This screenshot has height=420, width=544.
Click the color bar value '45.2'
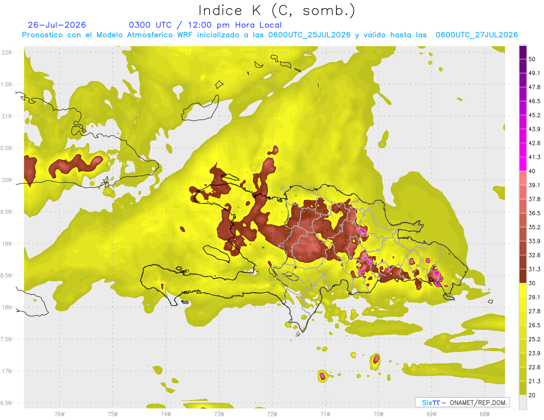[534, 115]
